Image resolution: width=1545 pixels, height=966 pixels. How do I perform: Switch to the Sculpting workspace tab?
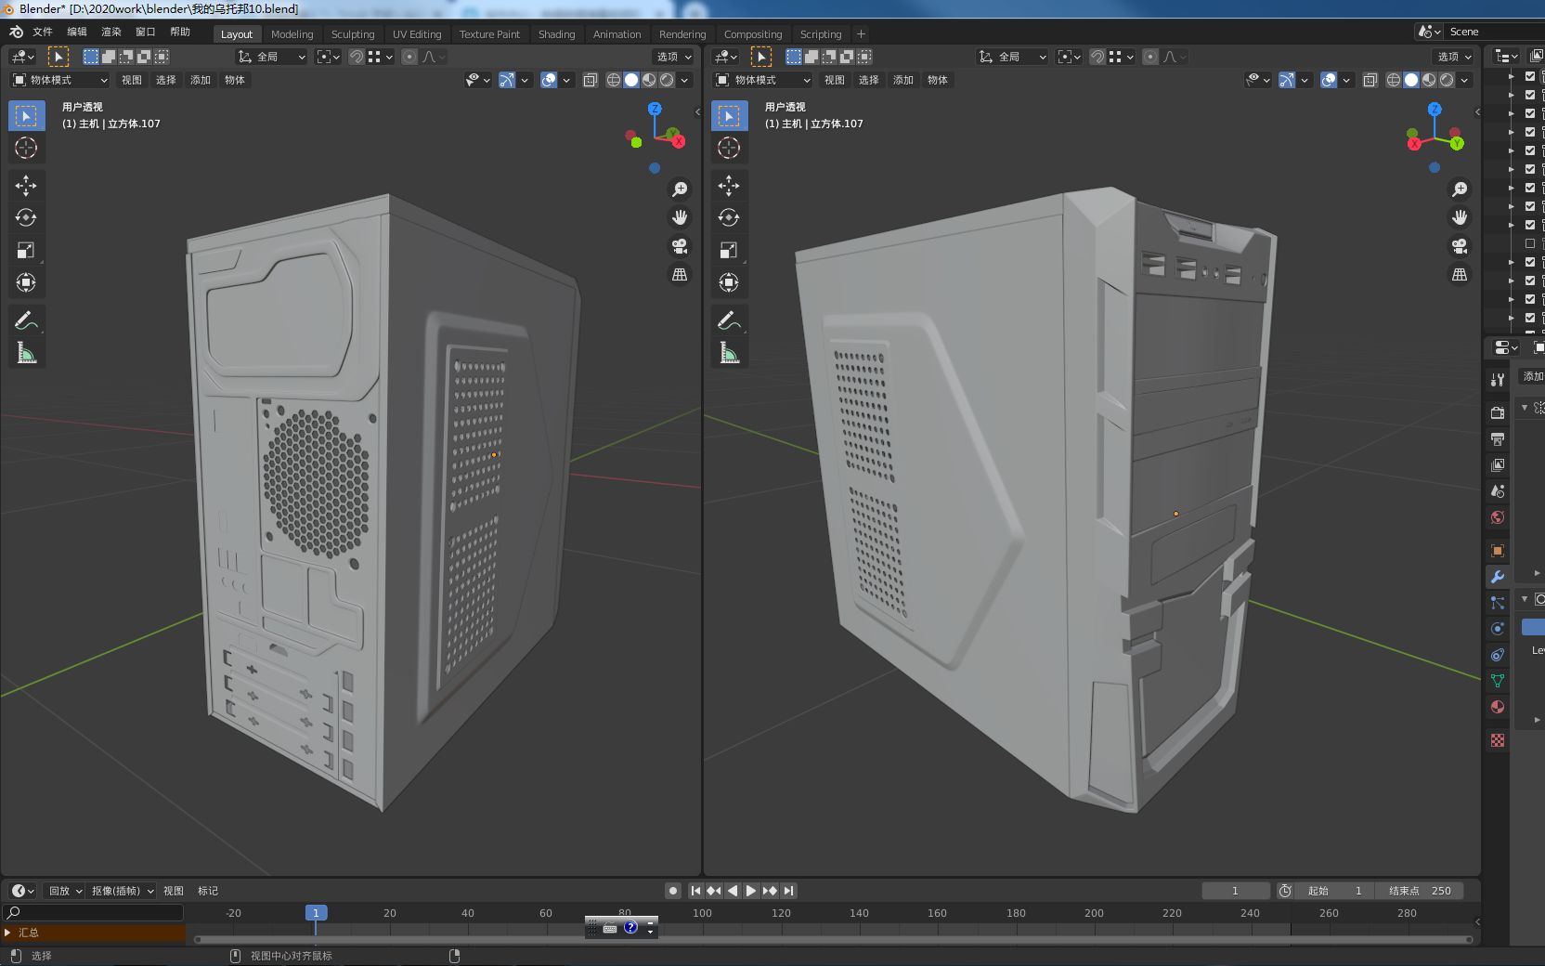click(x=353, y=34)
